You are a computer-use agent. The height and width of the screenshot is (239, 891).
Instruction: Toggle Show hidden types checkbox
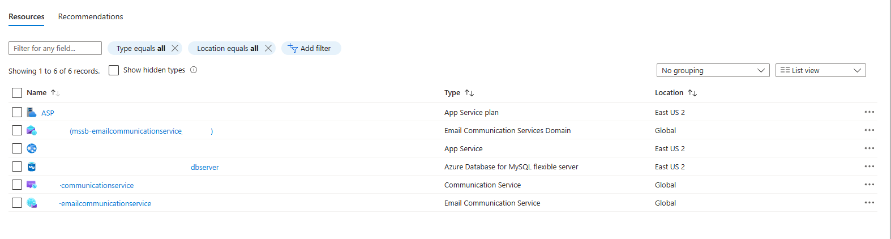(114, 70)
